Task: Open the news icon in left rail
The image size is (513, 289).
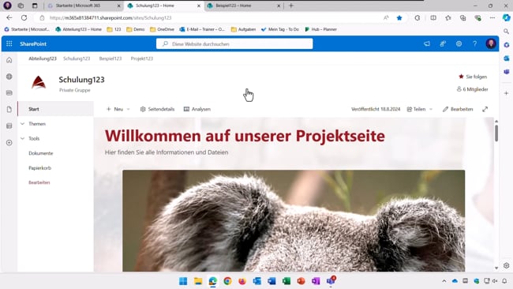Action: tap(9, 93)
